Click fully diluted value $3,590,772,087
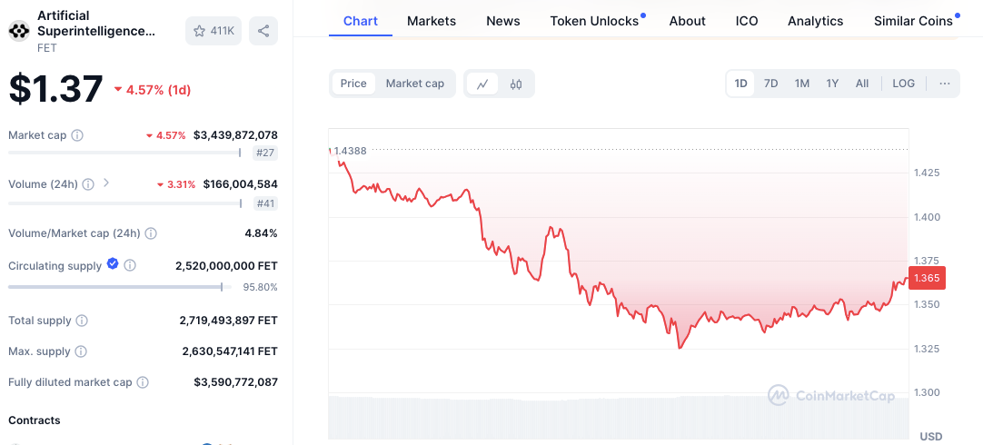 click(x=235, y=381)
